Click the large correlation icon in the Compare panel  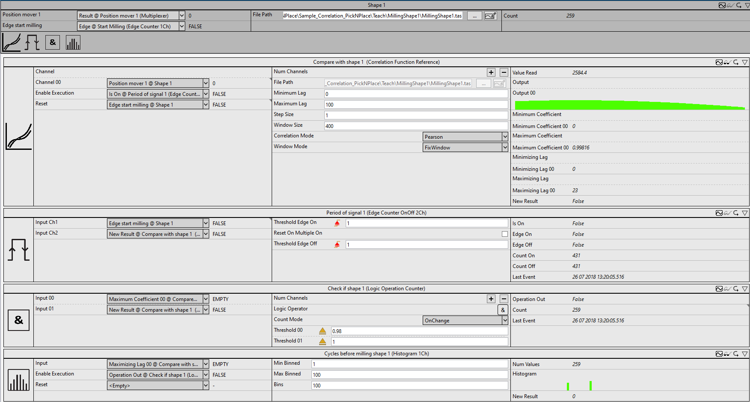click(18, 137)
